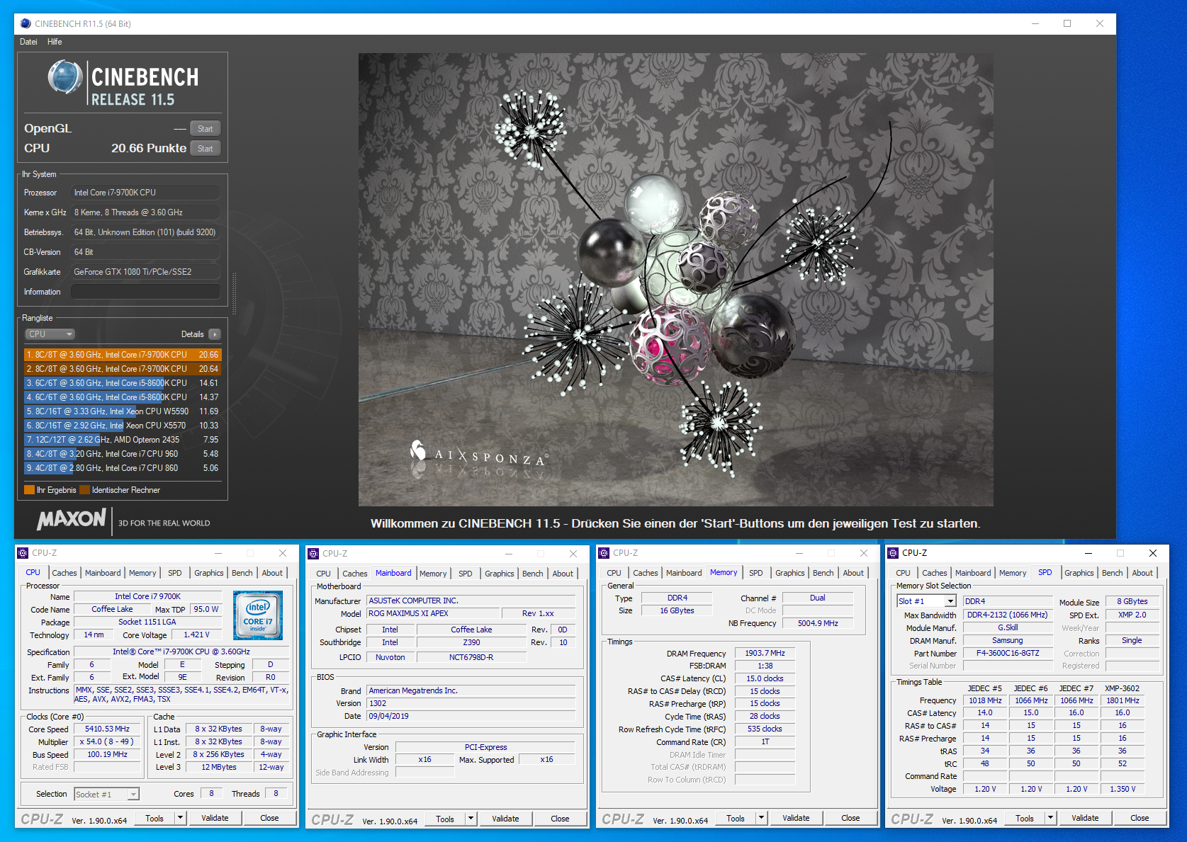The image size is (1187, 842).
Task: Select ranking row 1 with score 20.66
Action: pos(123,355)
